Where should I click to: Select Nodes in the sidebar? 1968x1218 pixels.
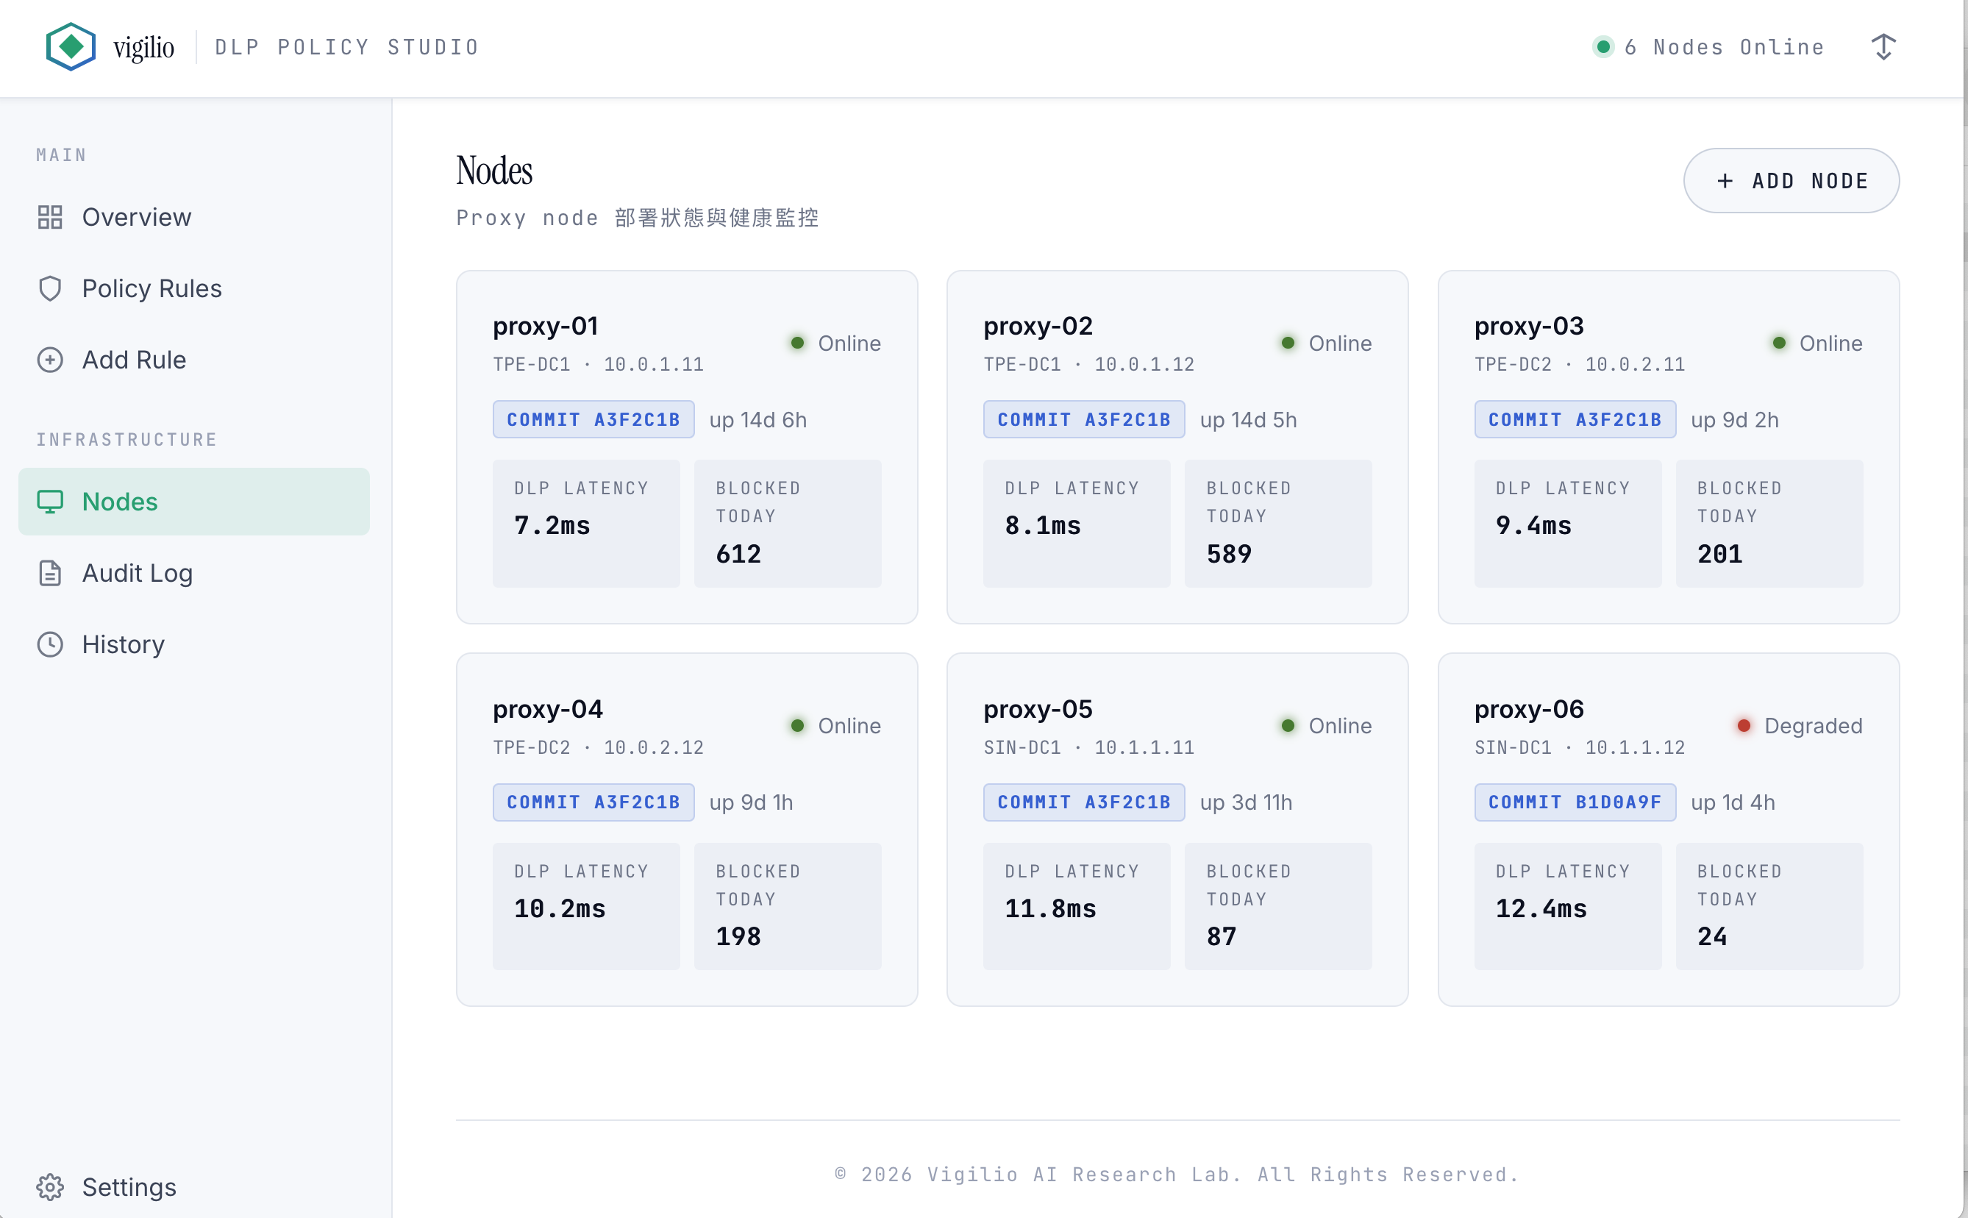tap(194, 502)
